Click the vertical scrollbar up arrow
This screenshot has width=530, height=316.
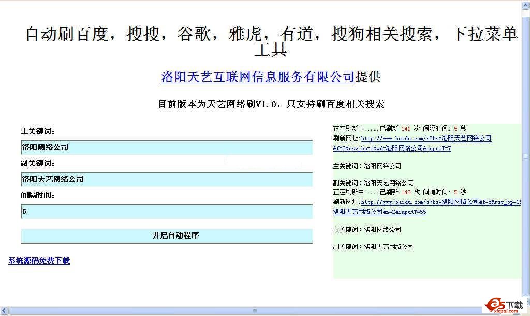coord(526,5)
